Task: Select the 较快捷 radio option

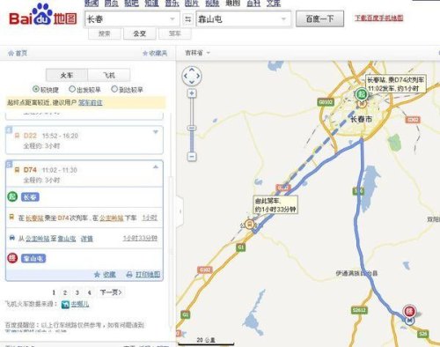Action: click(36, 89)
